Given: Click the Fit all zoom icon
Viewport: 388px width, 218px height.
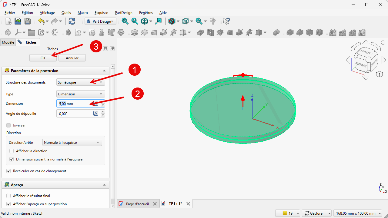Looking at the screenshot, I should pyautogui.click(x=125, y=21).
